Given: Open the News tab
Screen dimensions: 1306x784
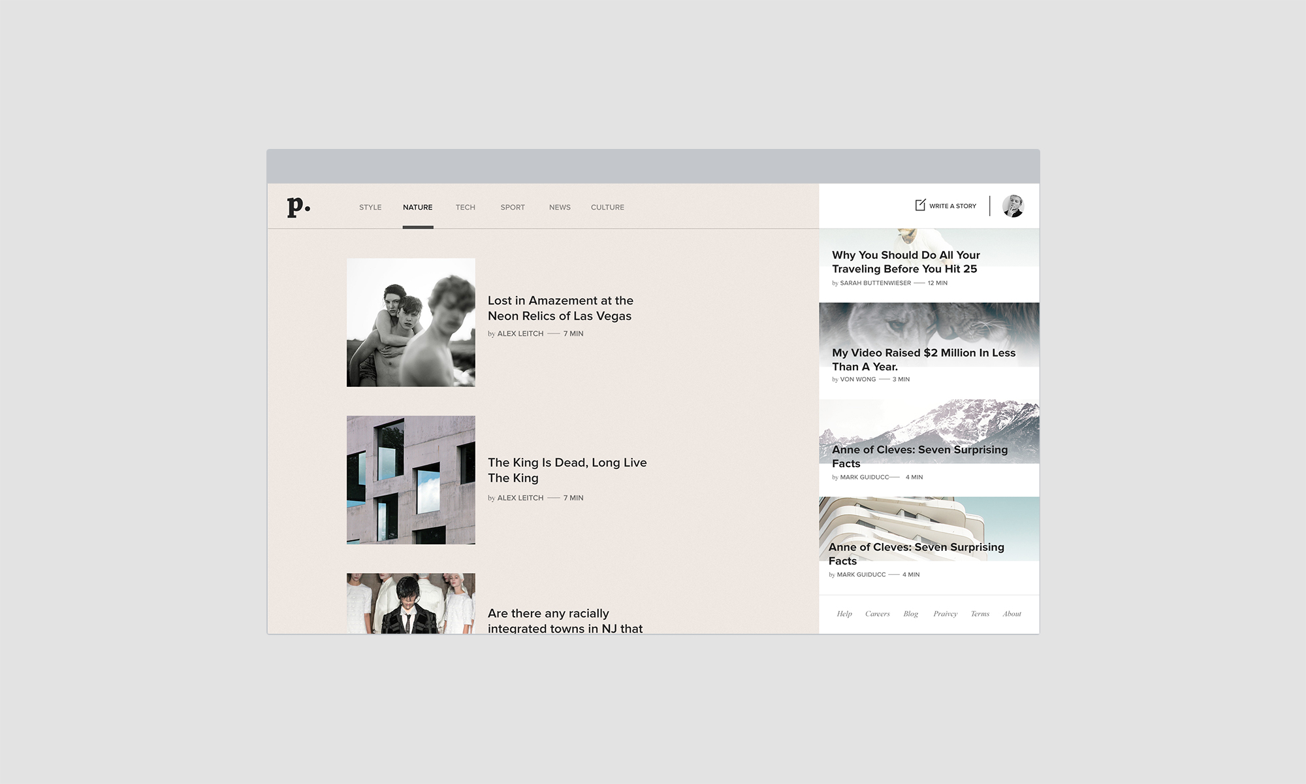Looking at the screenshot, I should (x=560, y=207).
